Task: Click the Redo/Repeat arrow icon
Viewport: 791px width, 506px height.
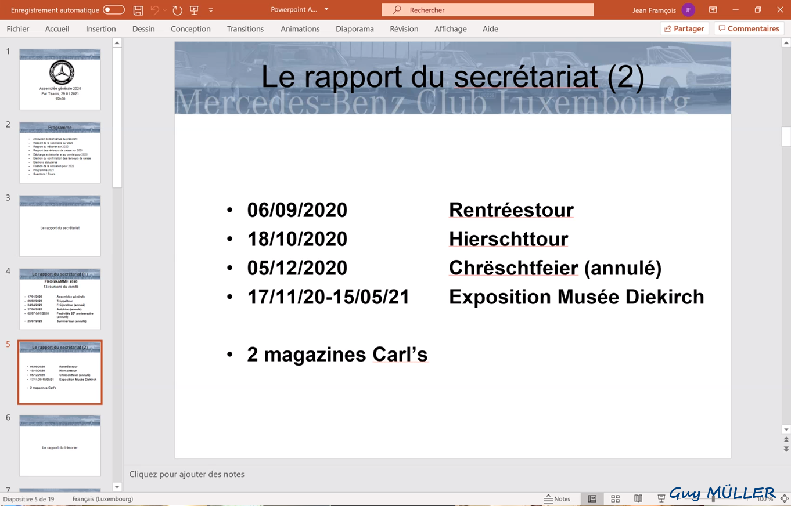Action: tap(177, 10)
